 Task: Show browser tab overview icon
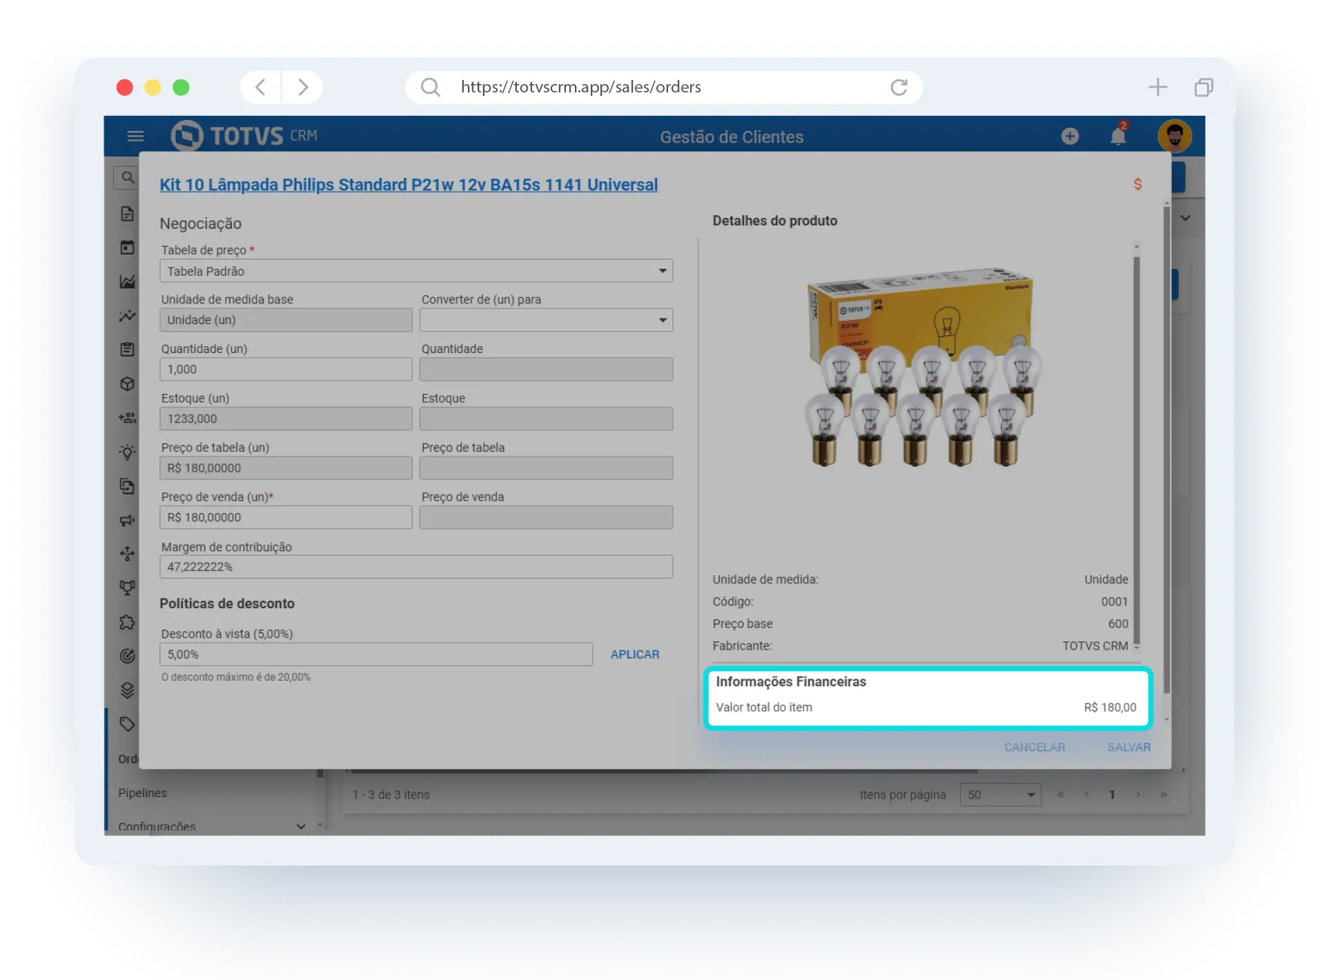pyautogui.click(x=1204, y=87)
